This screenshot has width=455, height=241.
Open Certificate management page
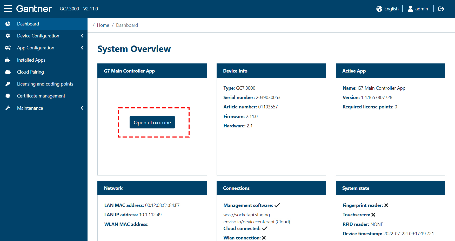[x=44, y=96]
